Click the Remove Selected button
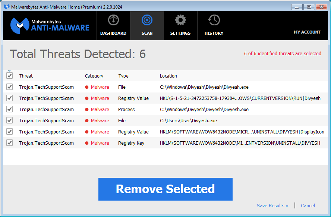The image size is (331, 217). tap(165, 189)
